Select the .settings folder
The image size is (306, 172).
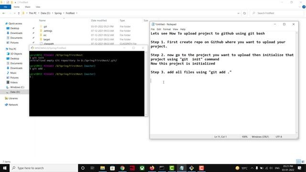tap(48, 31)
